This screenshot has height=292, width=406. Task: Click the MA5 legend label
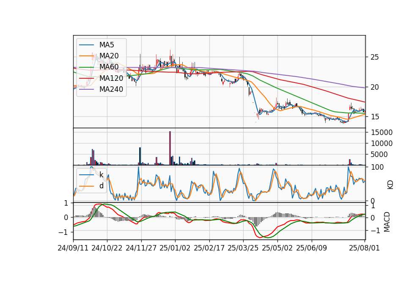[x=107, y=45]
